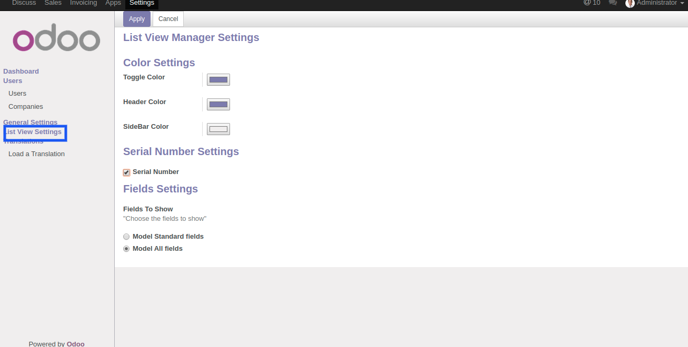Screen dimensions: 688x347
Task: Open the Invoicing menu
Action: [x=83, y=3]
